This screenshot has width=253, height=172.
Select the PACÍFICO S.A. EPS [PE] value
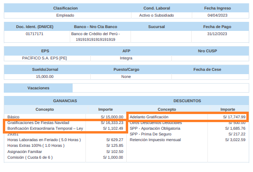click(44, 58)
